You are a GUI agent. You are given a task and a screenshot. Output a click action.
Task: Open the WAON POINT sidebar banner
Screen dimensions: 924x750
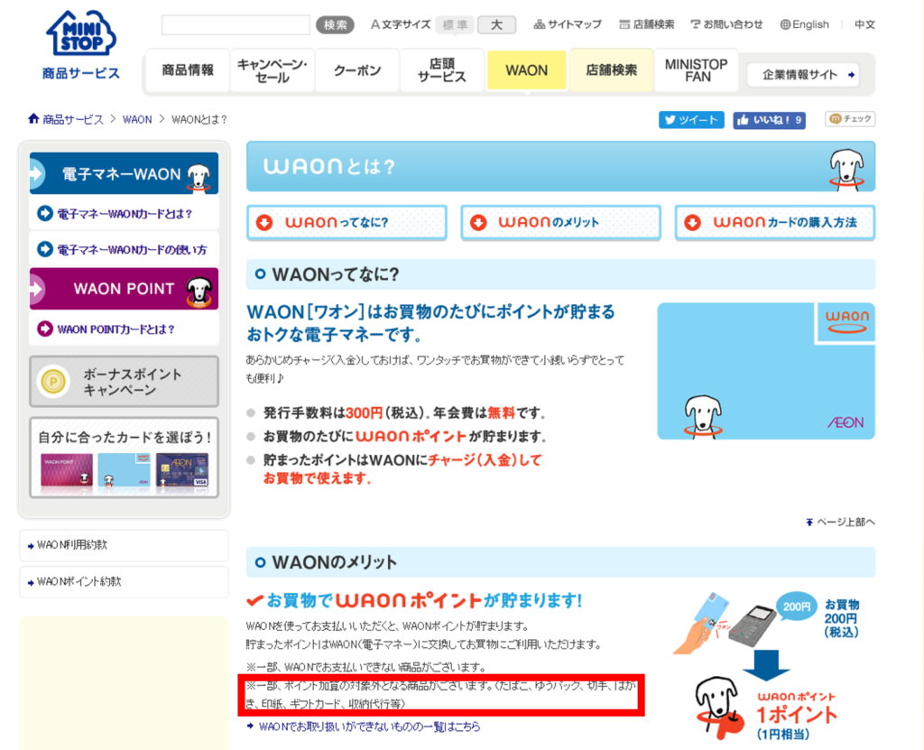click(124, 288)
